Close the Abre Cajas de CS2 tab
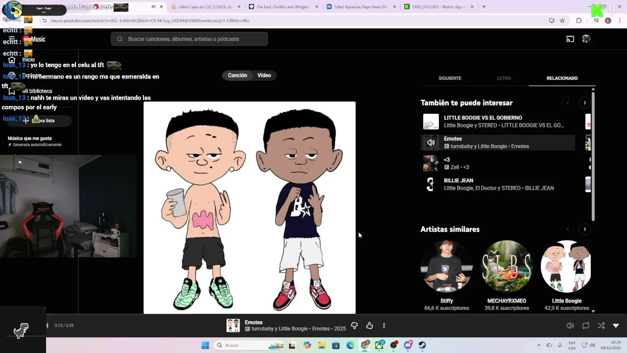This screenshot has width=627, height=353. (239, 7)
